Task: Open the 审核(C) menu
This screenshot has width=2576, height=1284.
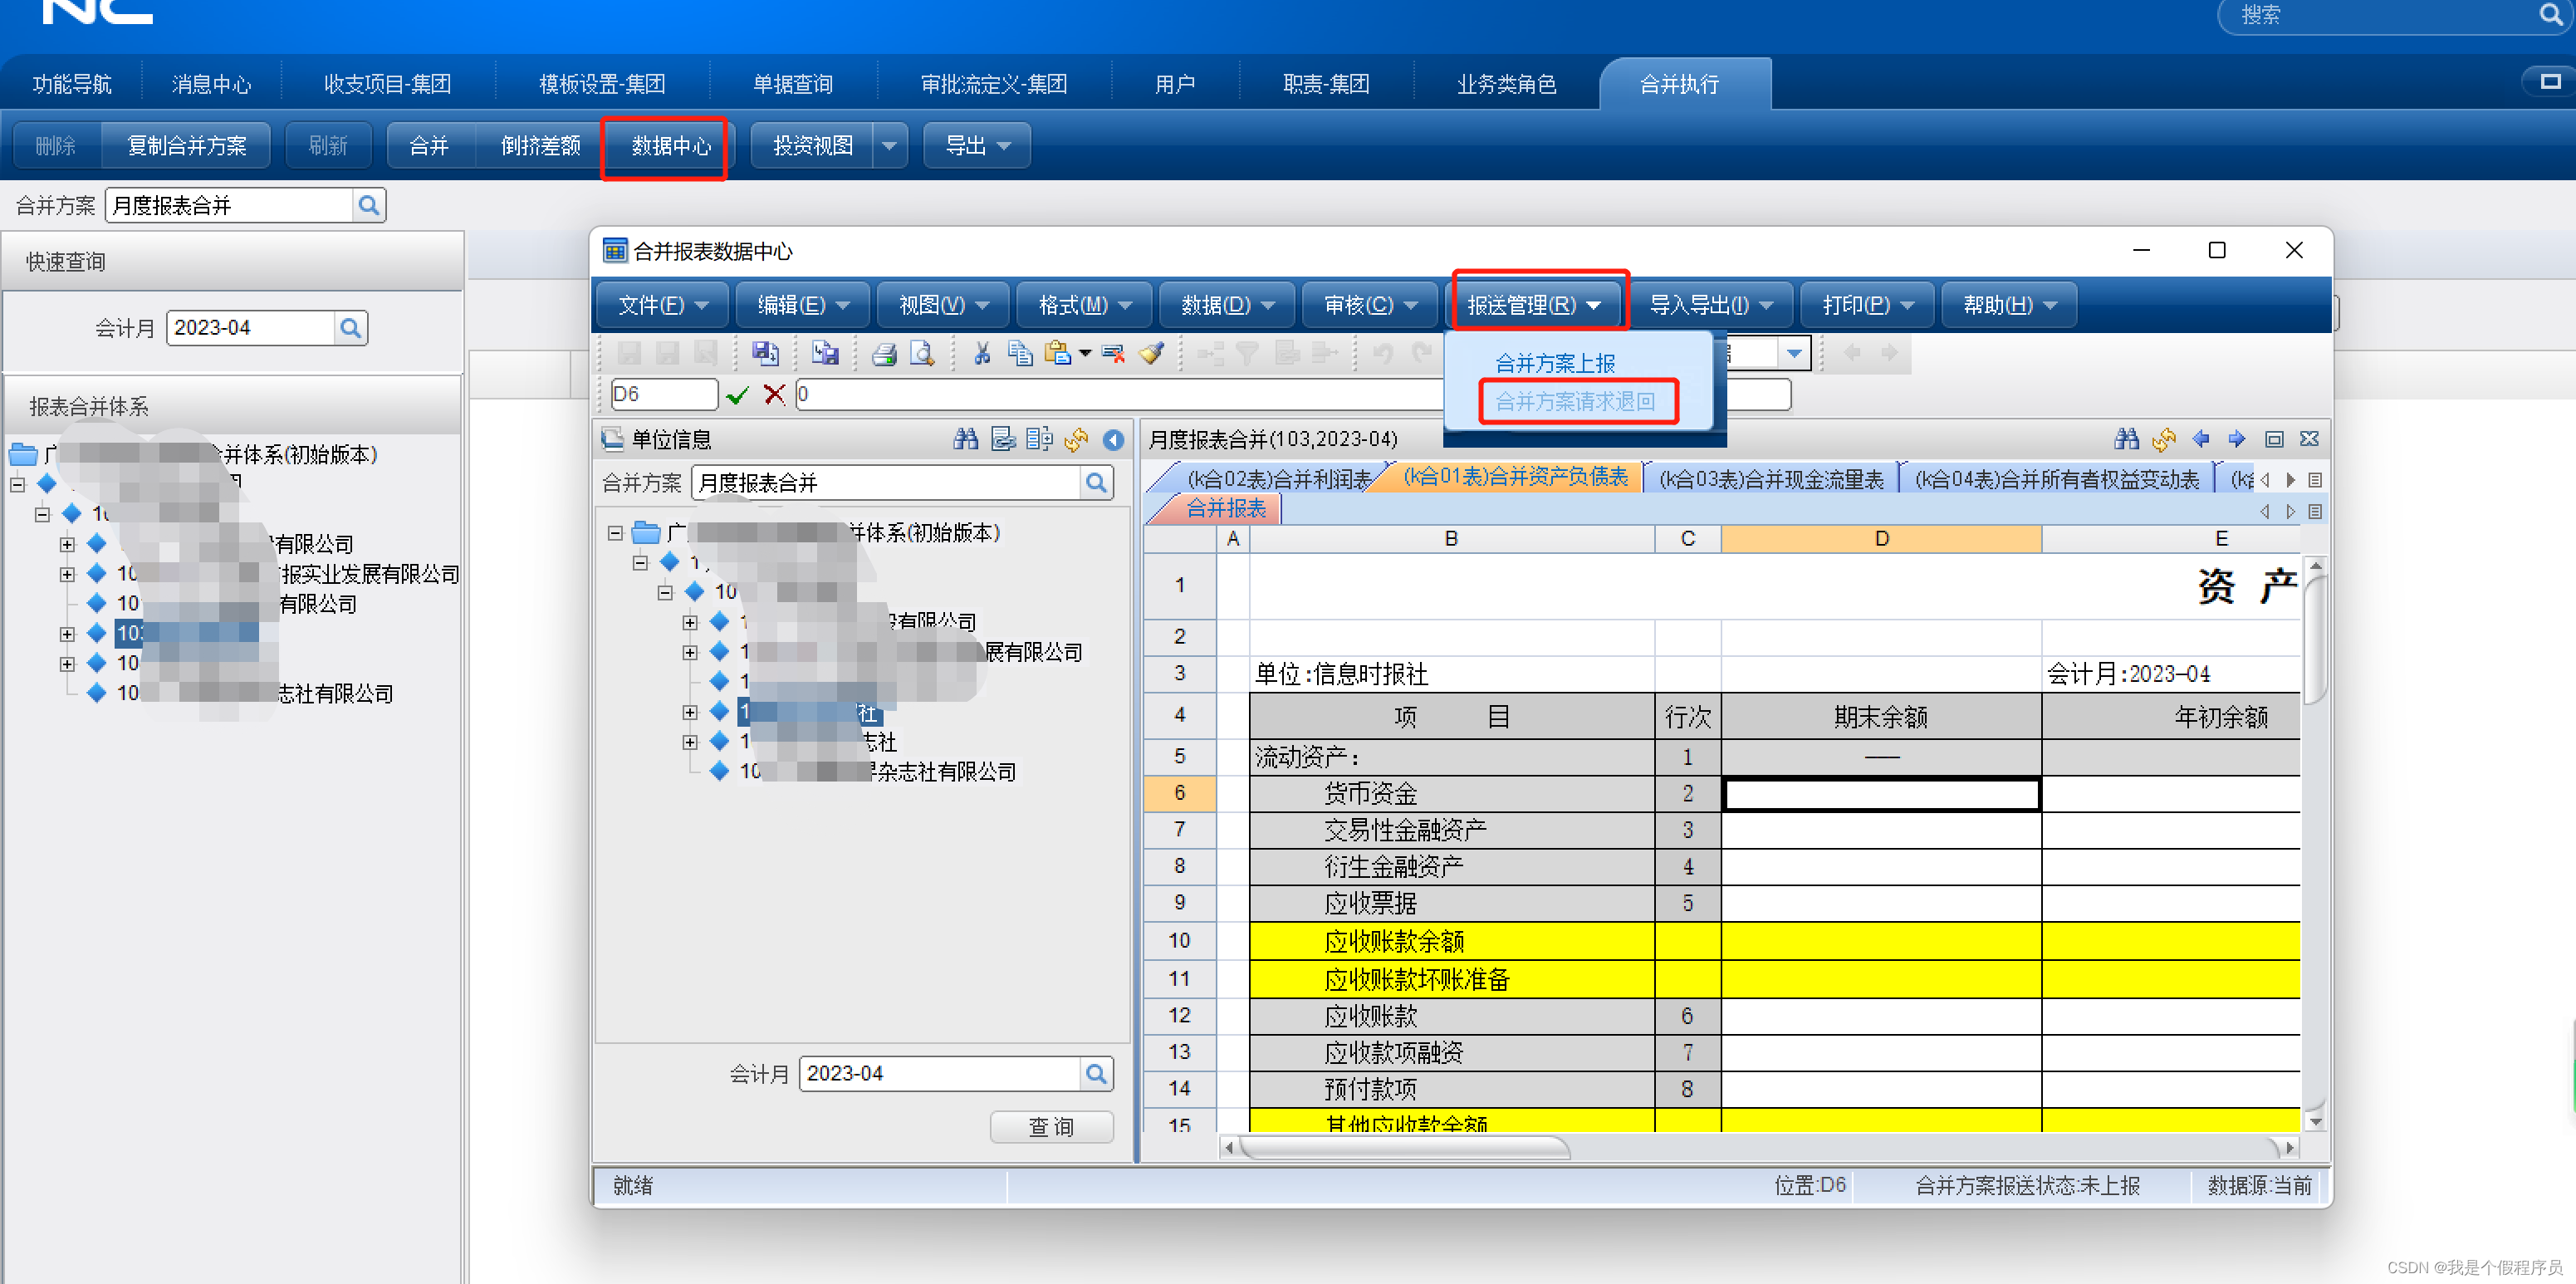Action: 1370,305
